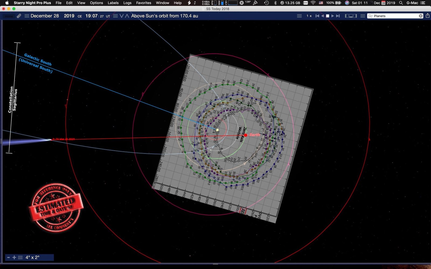
Task: Run time backward
Action: coord(322,16)
